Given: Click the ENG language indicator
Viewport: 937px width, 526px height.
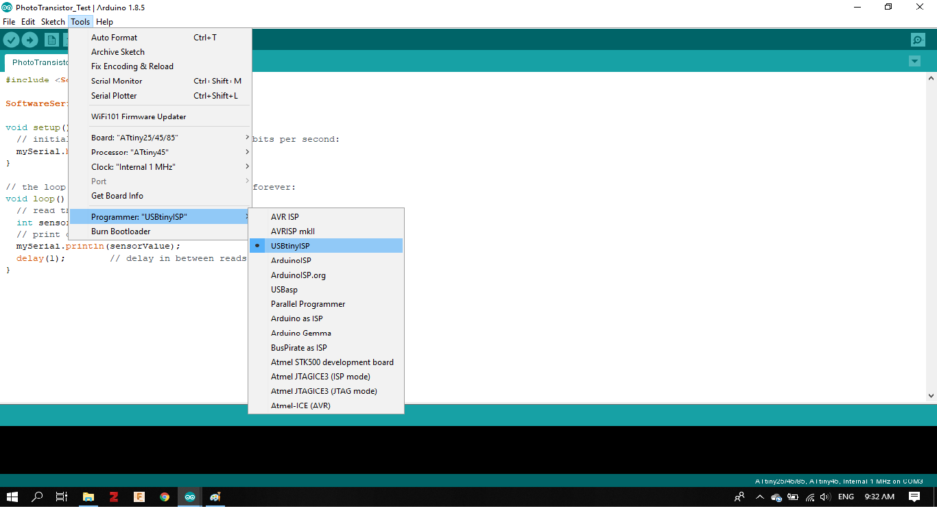Looking at the screenshot, I should [x=846, y=497].
